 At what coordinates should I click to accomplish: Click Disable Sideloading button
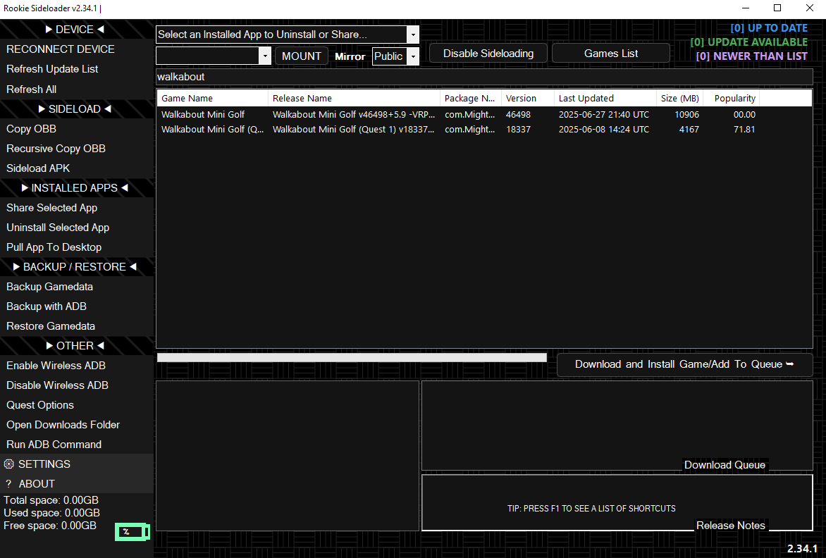click(488, 53)
